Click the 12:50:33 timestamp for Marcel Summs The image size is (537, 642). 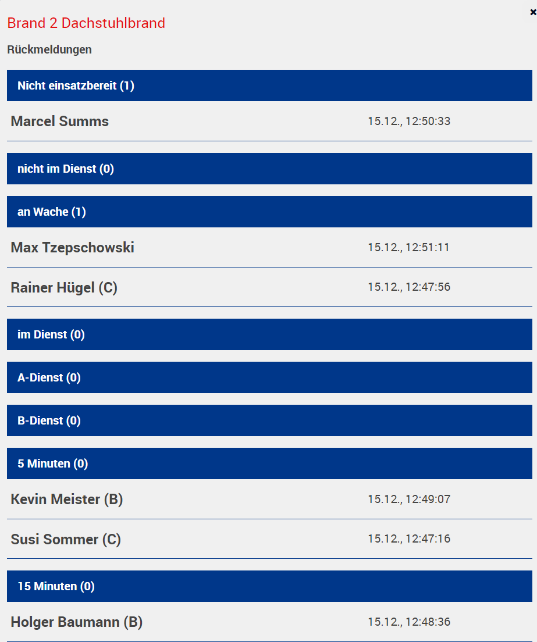click(409, 122)
